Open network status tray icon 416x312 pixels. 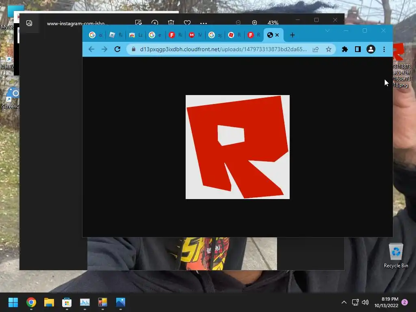point(355,302)
